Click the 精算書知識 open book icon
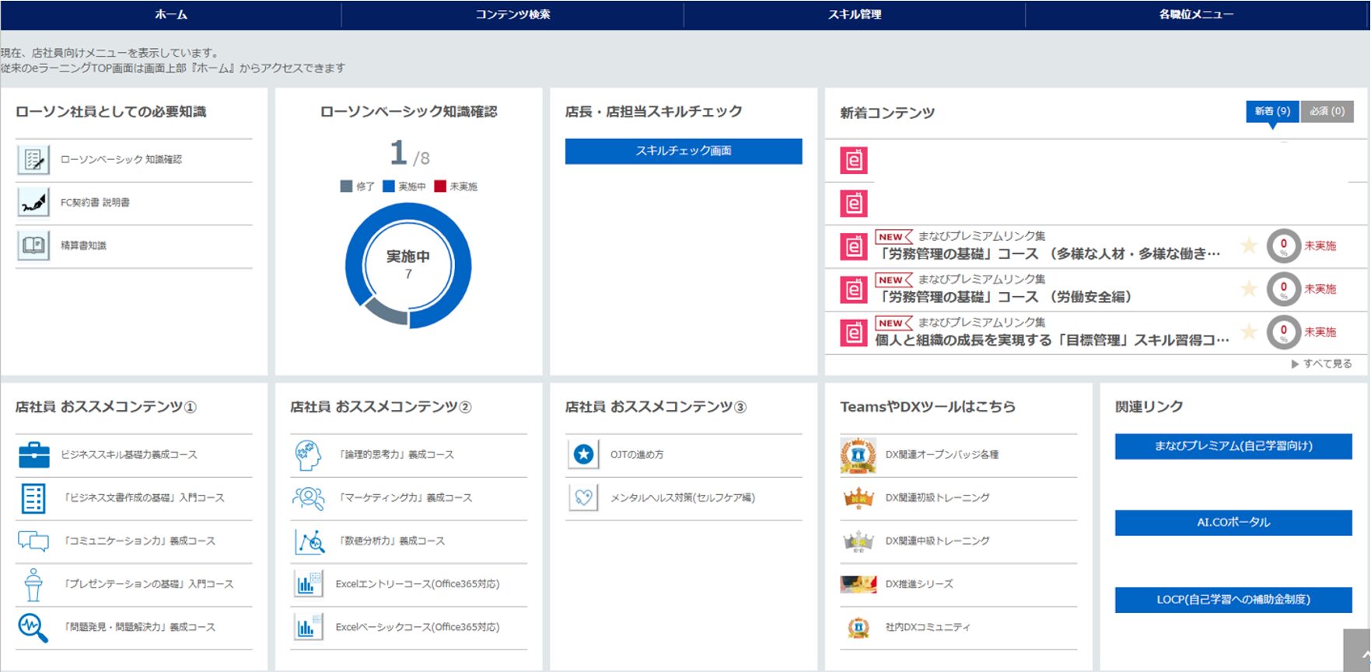This screenshot has width=1371, height=672. click(x=33, y=245)
